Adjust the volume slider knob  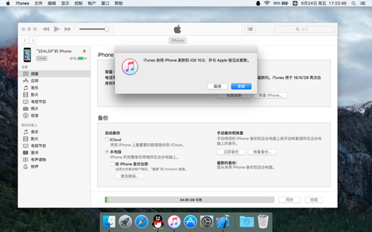107,29
